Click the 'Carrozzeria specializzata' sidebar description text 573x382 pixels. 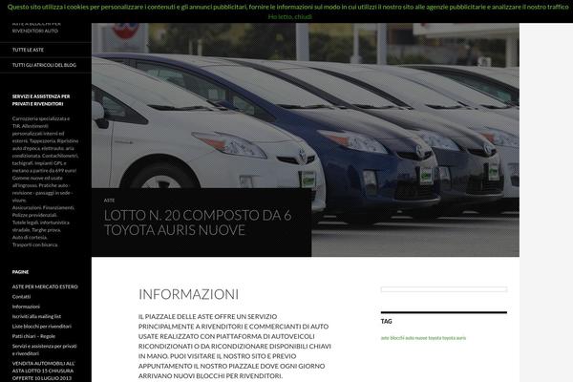45,181
